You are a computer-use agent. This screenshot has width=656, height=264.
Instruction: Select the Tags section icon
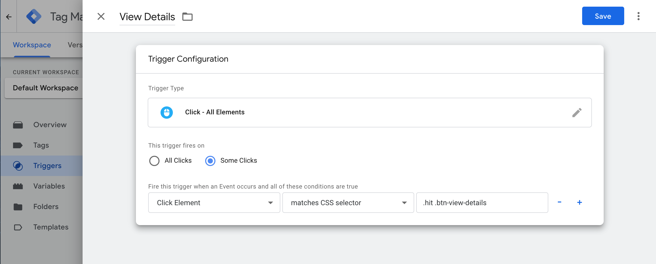coord(18,145)
